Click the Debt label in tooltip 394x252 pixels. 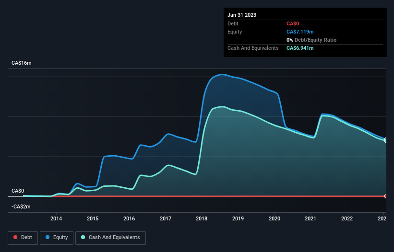[233, 23]
